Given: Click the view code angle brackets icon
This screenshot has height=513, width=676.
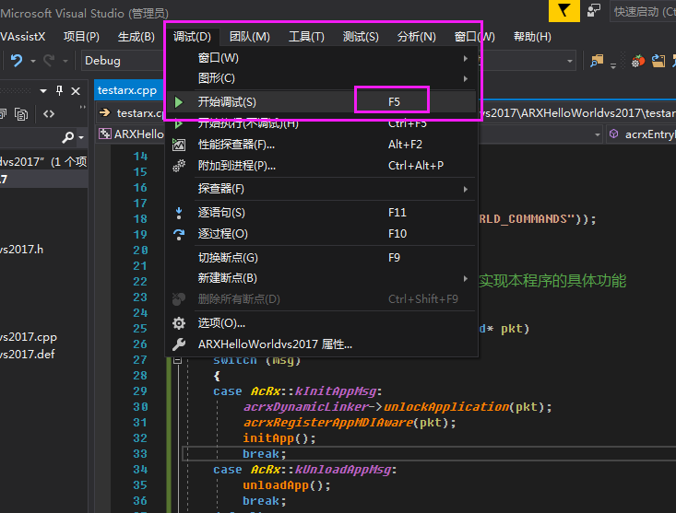Looking at the screenshot, I should coord(49,114).
